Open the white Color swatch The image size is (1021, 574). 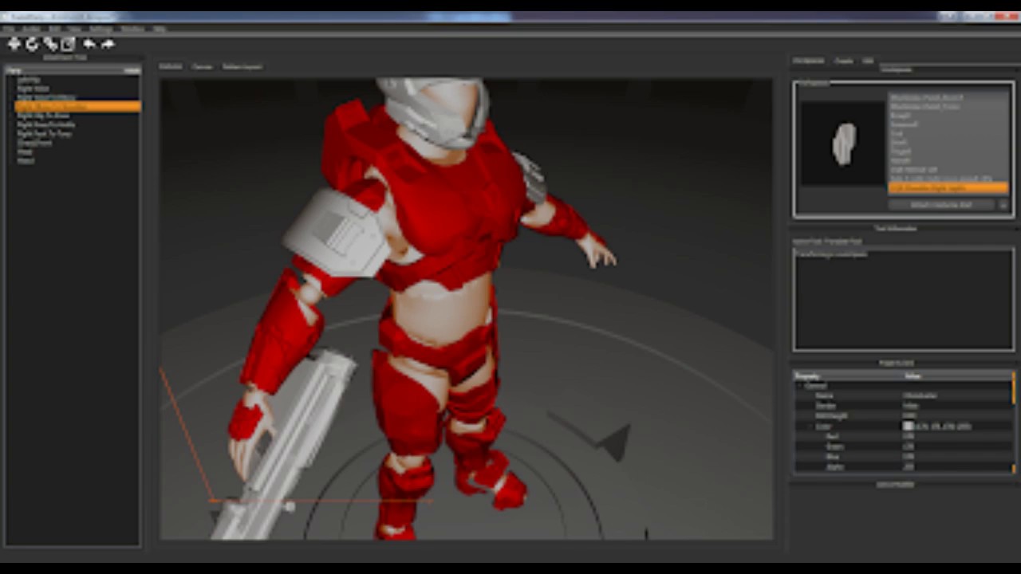pyautogui.click(x=908, y=427)
